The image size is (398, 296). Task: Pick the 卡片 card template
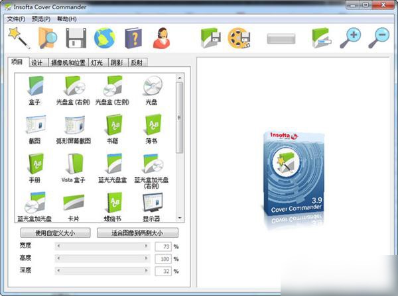tap(74, 207)
